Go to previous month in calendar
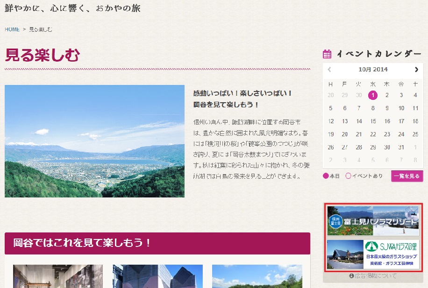This screenshot has width=428, height=288. click(329, 70)
